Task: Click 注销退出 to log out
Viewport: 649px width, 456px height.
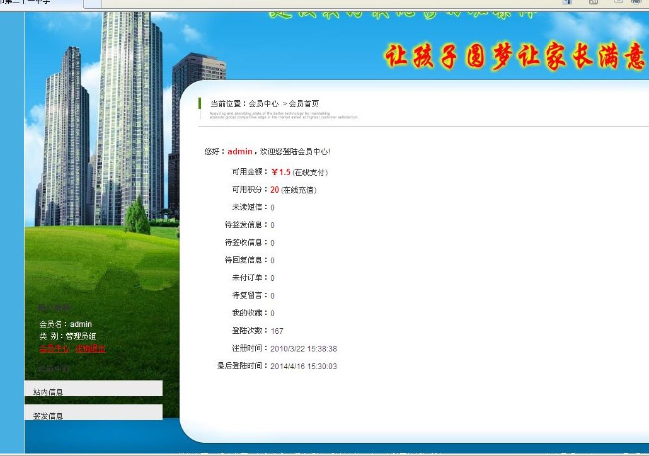Action: point(90,348)
